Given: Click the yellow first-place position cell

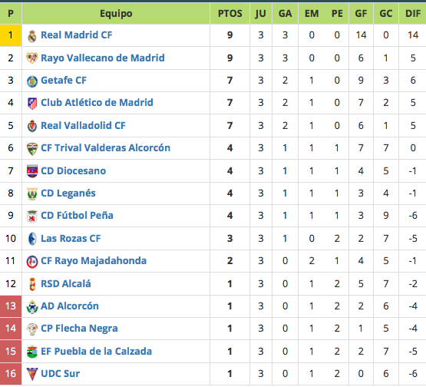Looking at the screenshot, I should pyautogui.click(x=11, y=35).
